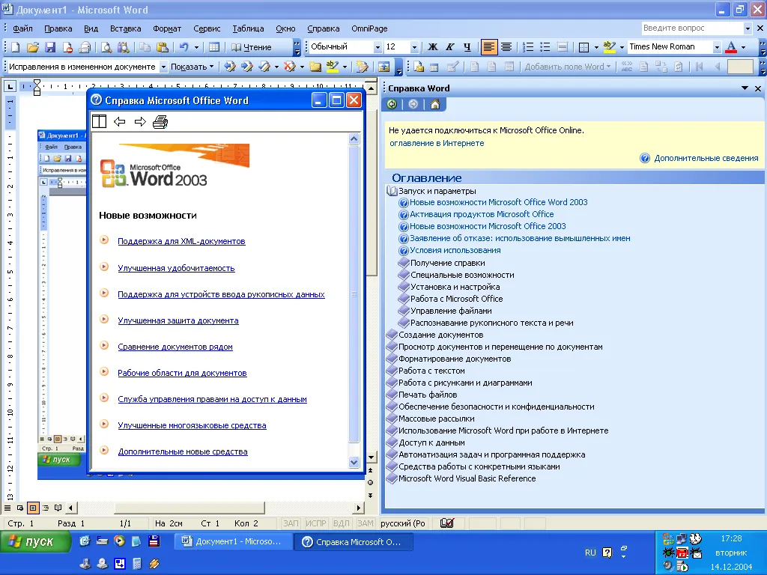Go to Help pane Home icon
767x575 pixels.
point(434,104)
